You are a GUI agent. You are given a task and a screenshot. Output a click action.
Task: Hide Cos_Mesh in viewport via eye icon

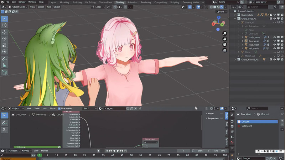pos(274,41)
